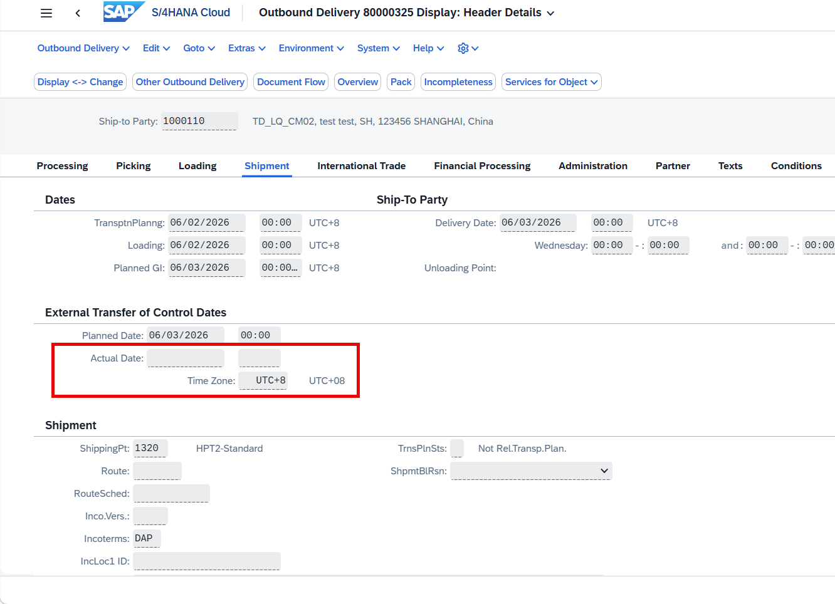Viewport: 835px width, 604px height.
Task: Click the IncLoc1 ID field
Action: [x=207, y=561]
